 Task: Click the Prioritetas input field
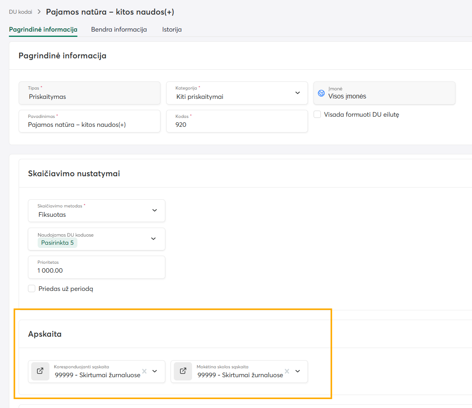[96, 267]
